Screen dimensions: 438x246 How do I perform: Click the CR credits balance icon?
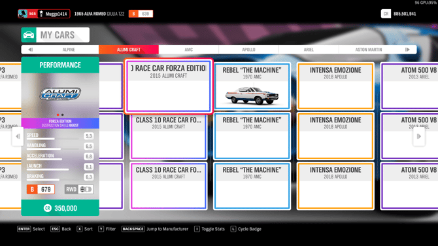(386, 14)
